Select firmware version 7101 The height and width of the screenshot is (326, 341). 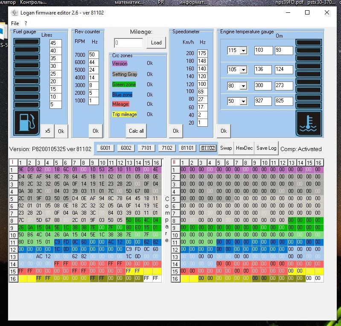coord(146,148)
